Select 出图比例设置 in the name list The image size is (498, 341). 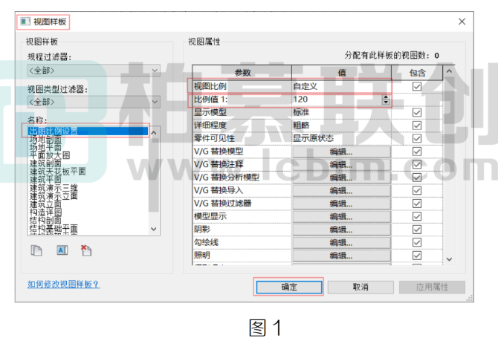point(88,131)
